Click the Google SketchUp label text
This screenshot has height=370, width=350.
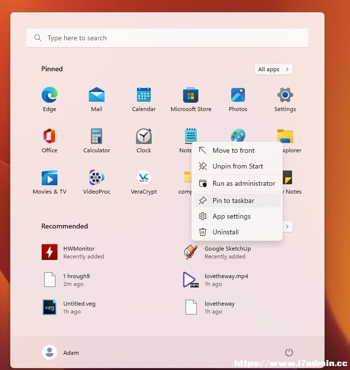click(228, 249)
